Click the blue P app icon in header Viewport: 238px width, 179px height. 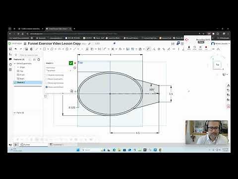point(178,43)
